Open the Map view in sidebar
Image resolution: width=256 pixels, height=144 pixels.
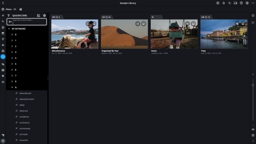pyautogui.click(x=3, y=39)
